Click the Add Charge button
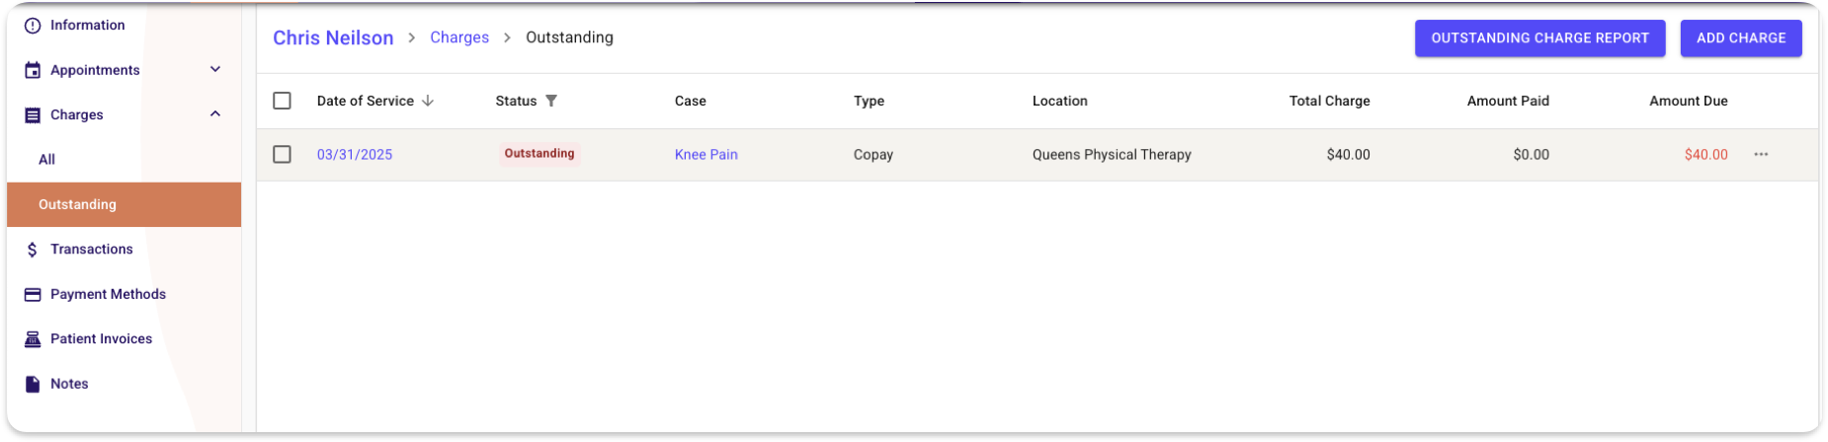The width and height of the screenshot is (1828, 442). point(1741,38)
